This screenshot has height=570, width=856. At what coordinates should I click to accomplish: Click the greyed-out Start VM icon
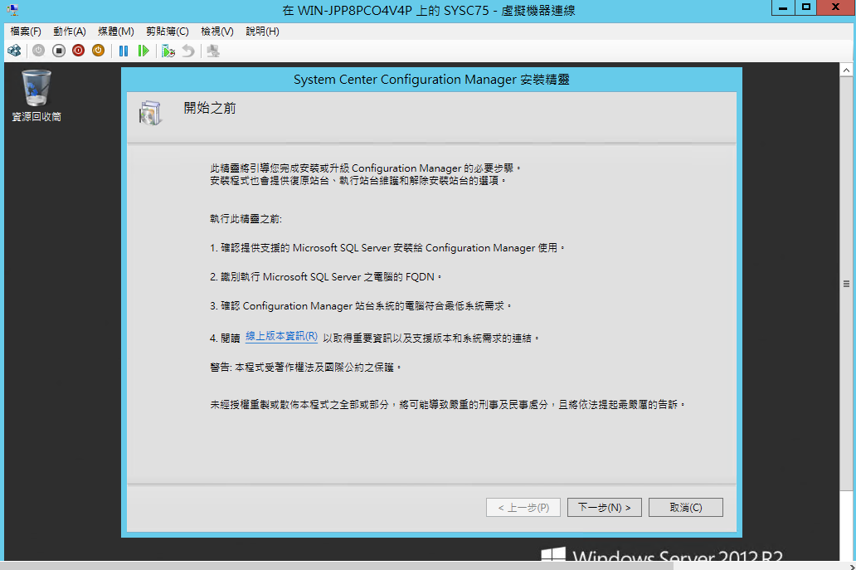pyautogui.click(x=38, y=51)
